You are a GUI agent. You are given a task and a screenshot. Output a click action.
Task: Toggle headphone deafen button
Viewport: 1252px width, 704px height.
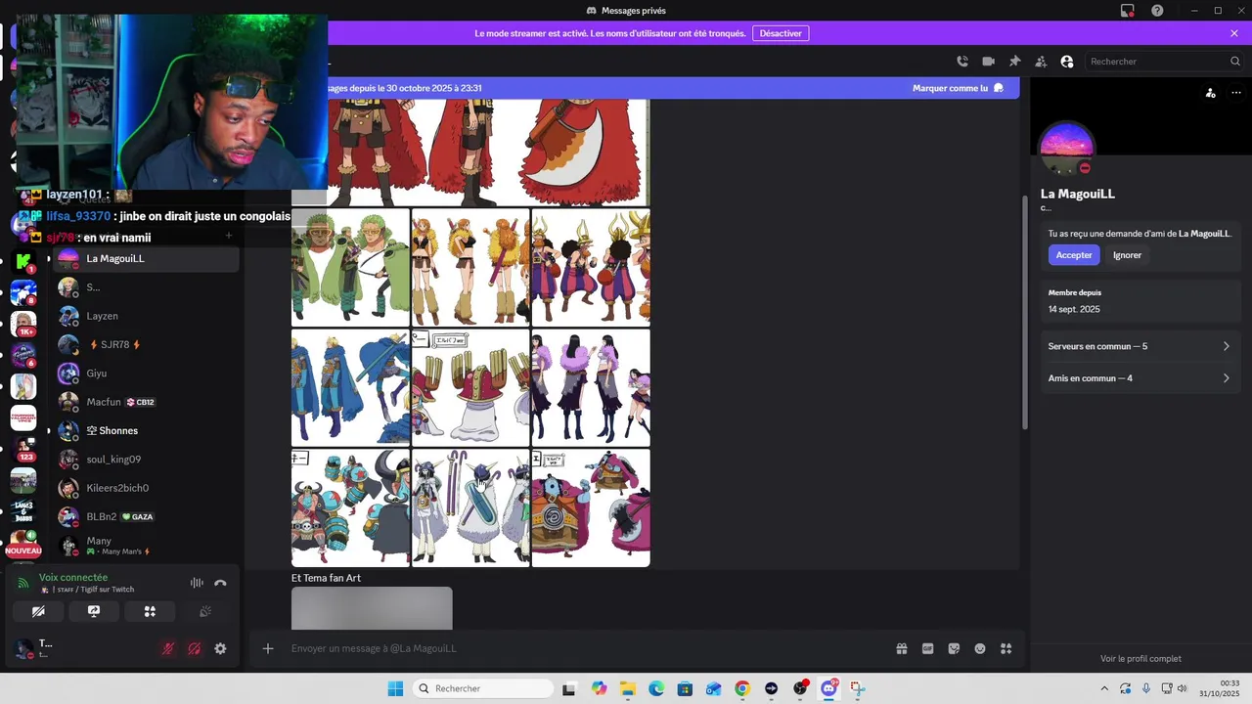pos(194,648)
